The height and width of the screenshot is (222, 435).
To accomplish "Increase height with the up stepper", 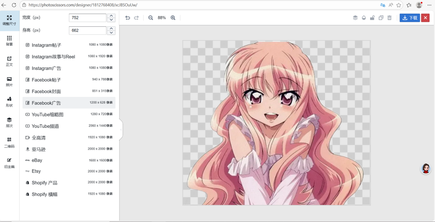I will point(111,28).
